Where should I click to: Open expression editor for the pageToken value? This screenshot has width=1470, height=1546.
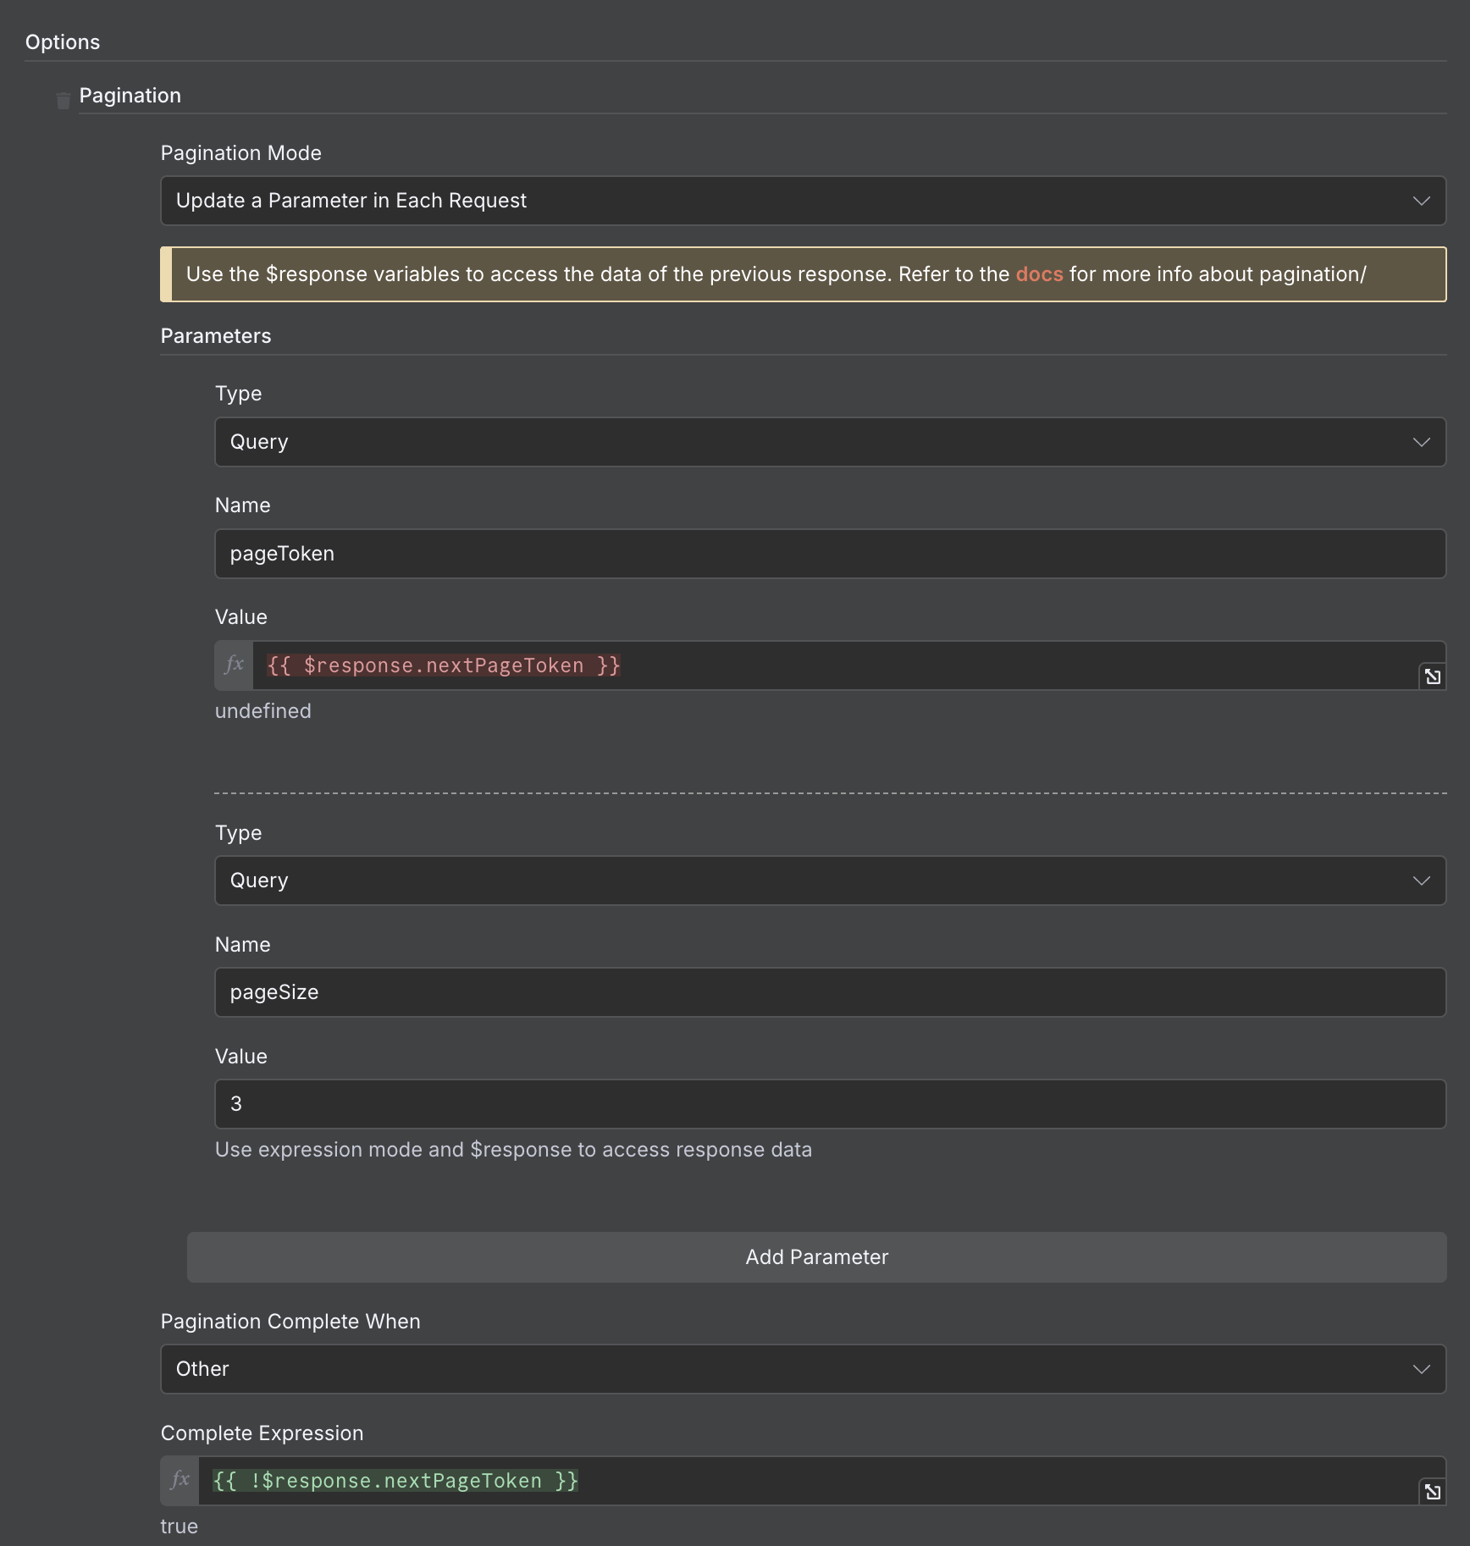pyautogui.click(x=1432, y=676)
